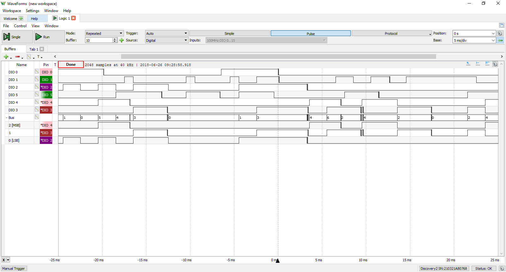Open the edit properties icon for DIO 0

37,71
